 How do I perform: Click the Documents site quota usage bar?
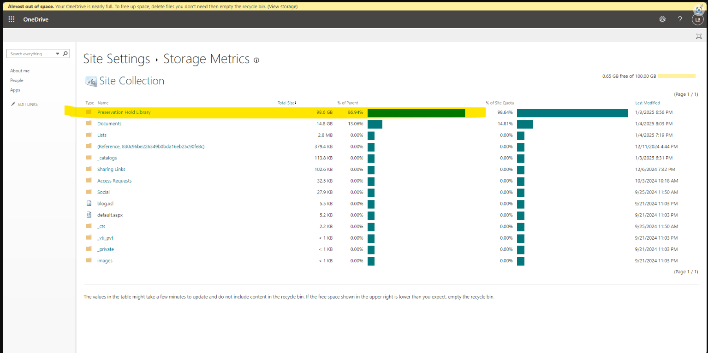click(525, 124)
